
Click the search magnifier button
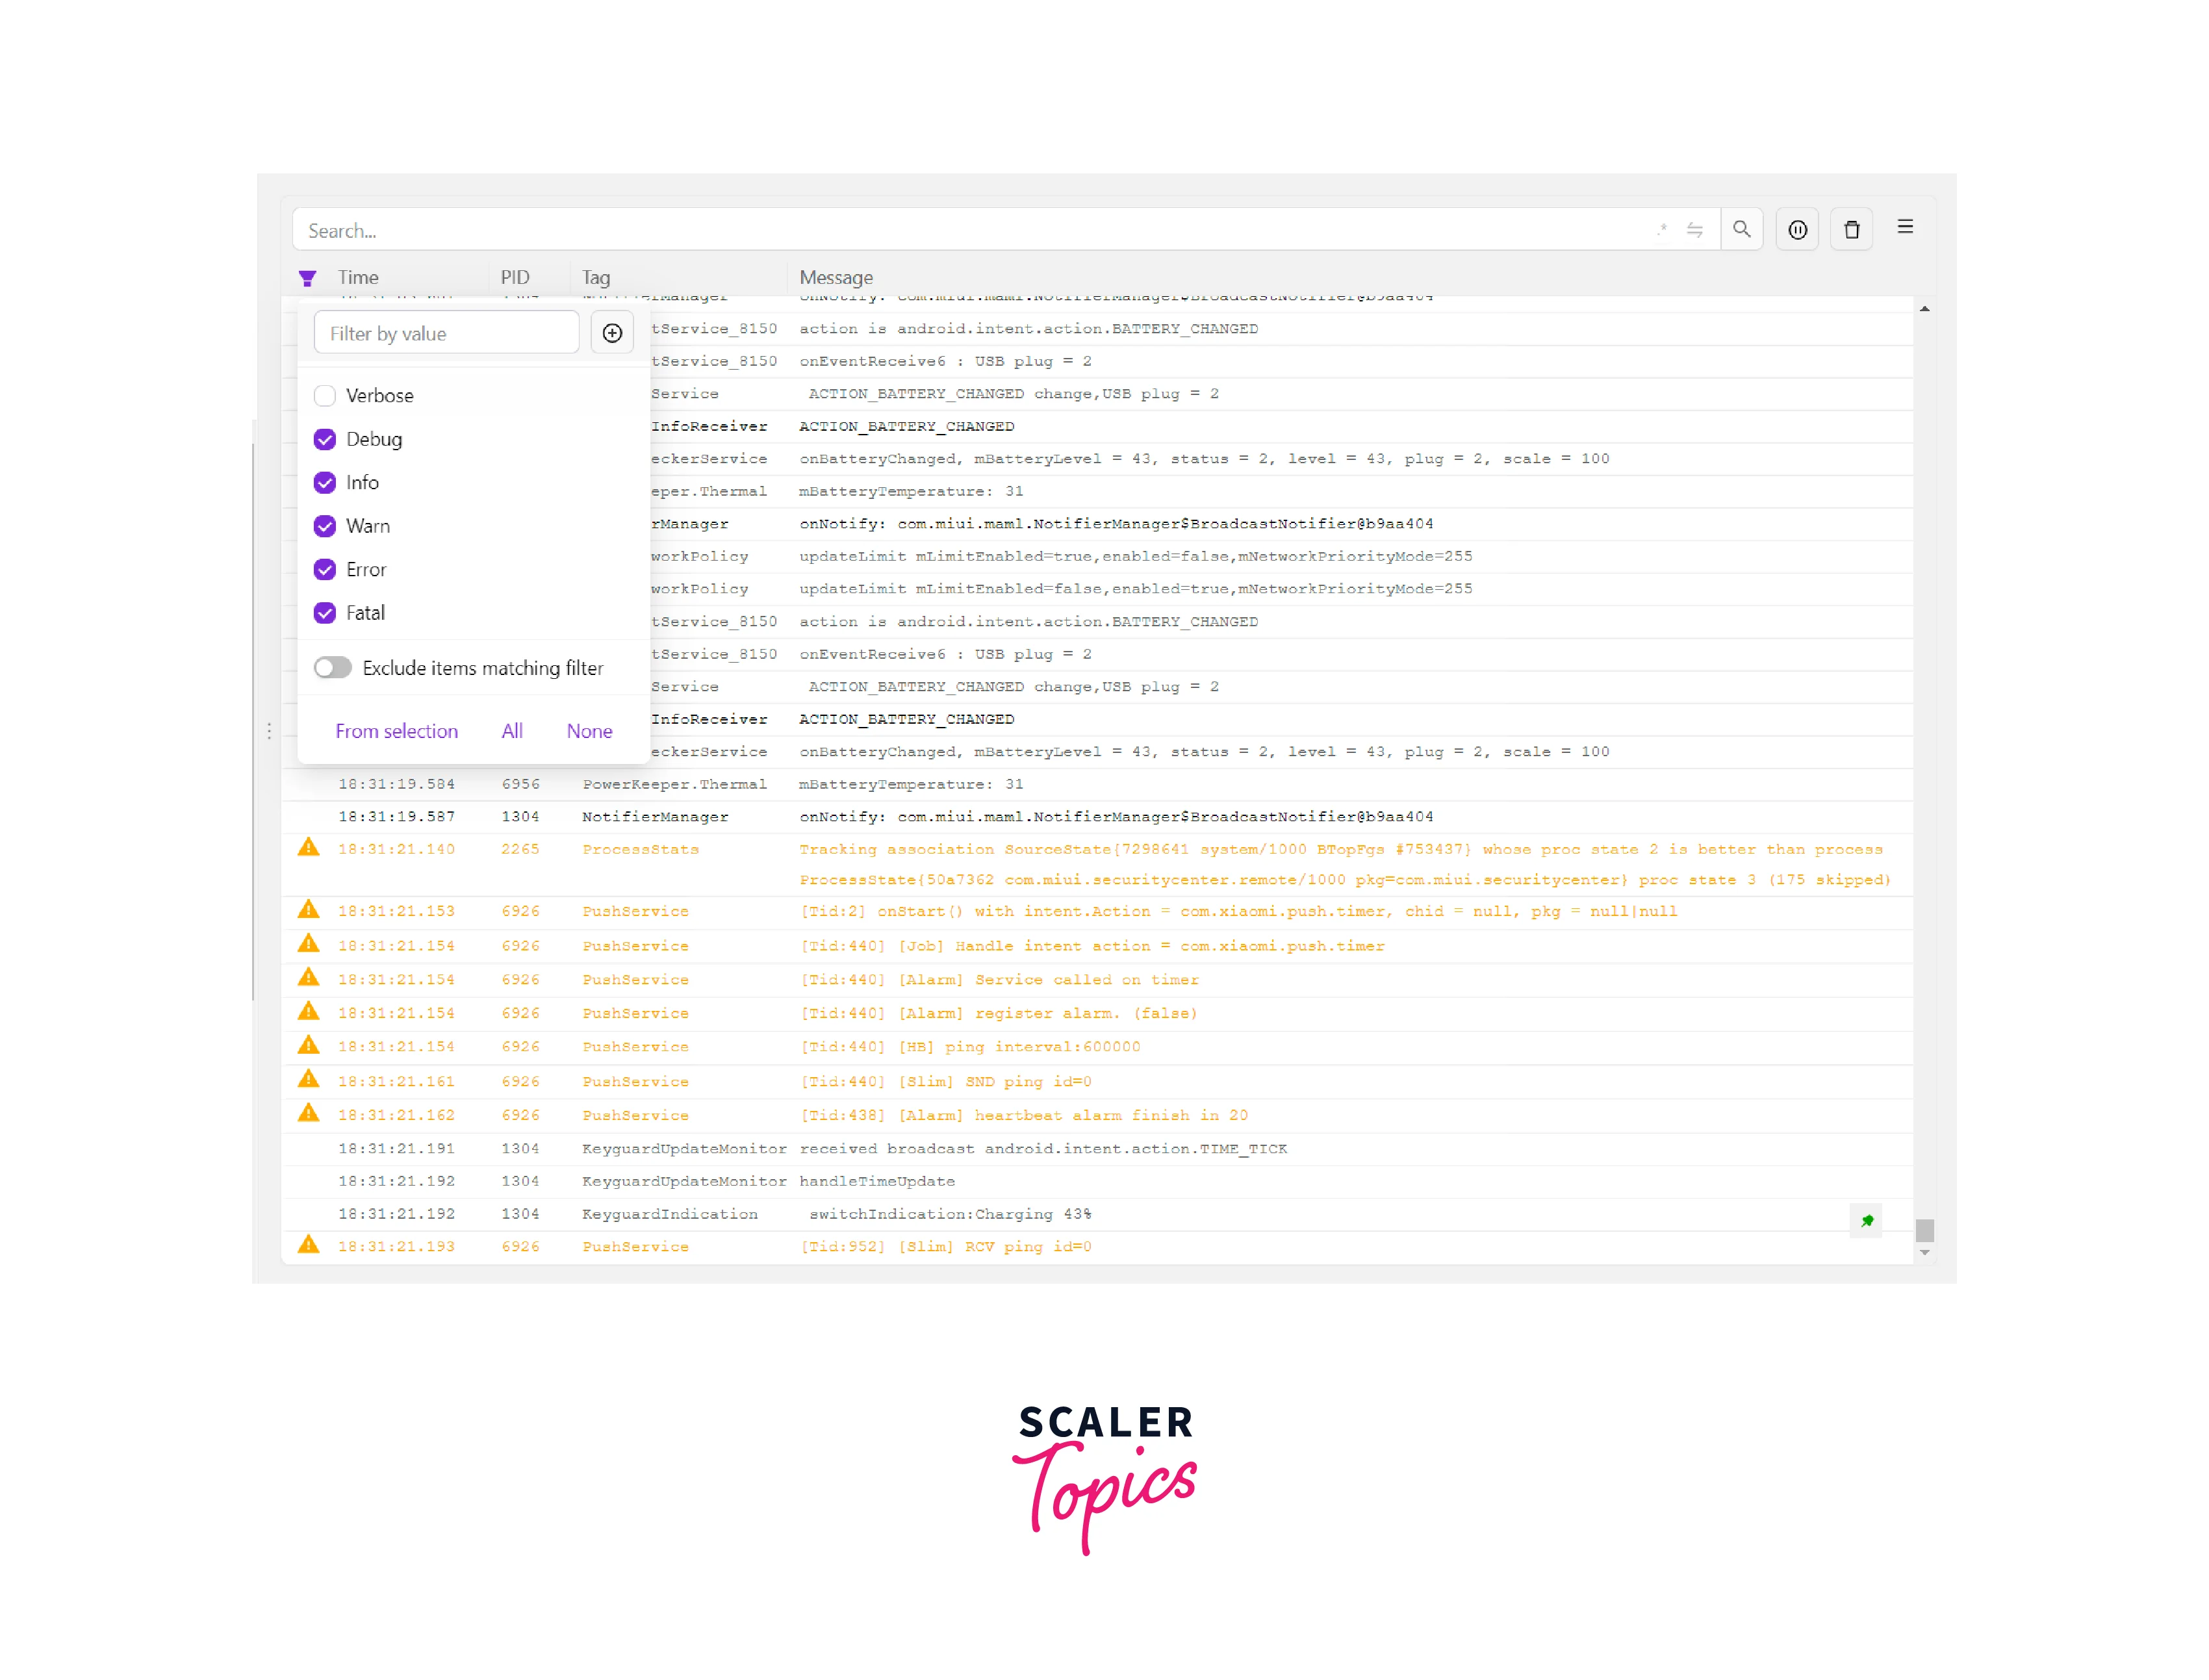click(x=1741, y=230)
